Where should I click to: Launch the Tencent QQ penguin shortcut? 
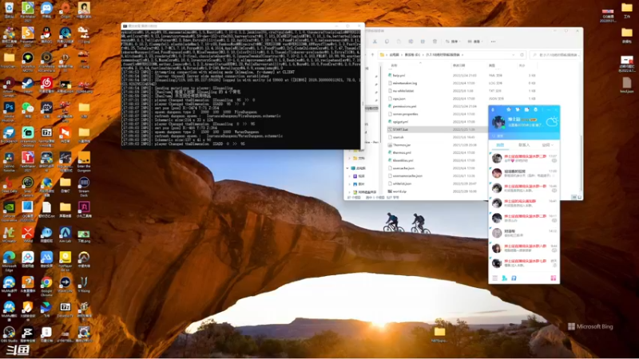(x=46, y=35)
